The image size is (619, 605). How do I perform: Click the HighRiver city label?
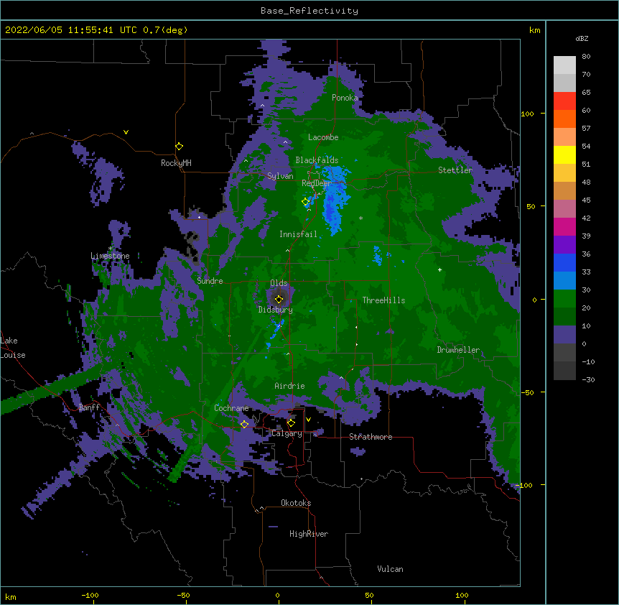point(309,534)
